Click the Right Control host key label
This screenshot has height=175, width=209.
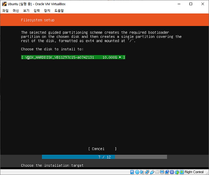click(194, 172)
